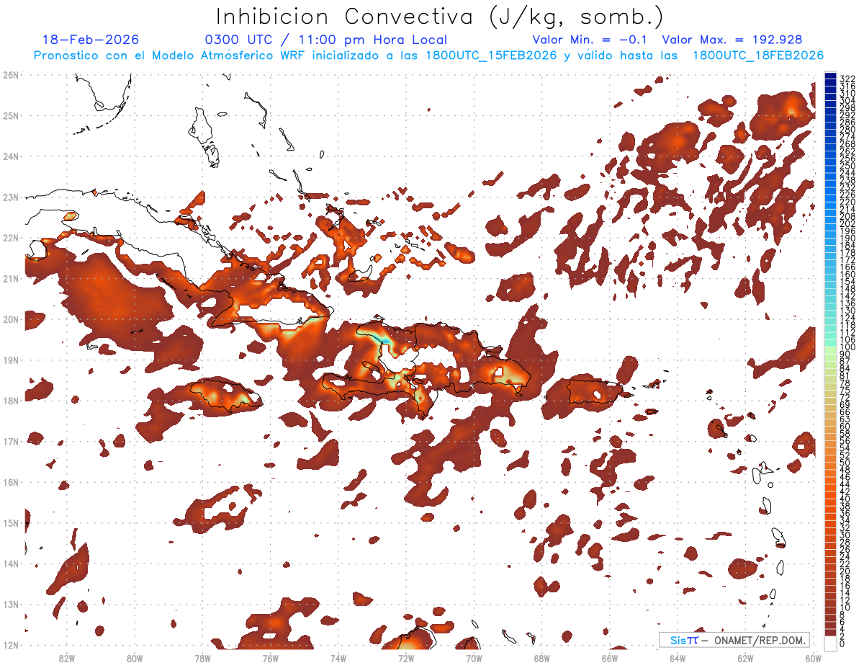The image size is (864, 668).
Task: Click the '18N' latitude label
Action: 10,401
